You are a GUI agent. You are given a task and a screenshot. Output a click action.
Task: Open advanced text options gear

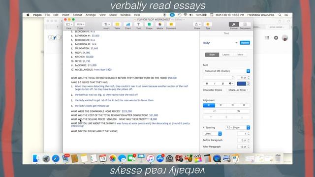pyautogui.click(x=231, y=84)
